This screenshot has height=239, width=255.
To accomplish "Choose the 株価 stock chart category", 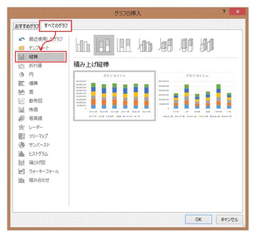I will (x=29, y=109).
